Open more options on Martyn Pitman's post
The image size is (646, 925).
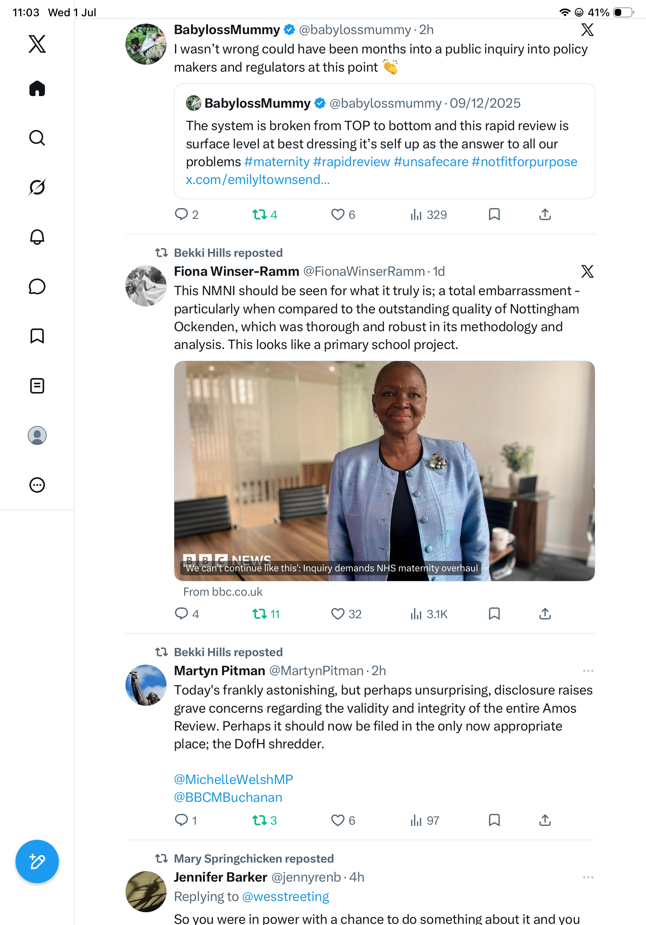point(588,671)
